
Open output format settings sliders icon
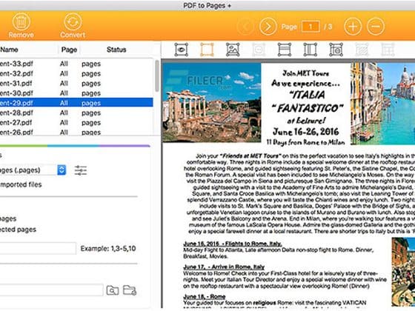point(81,170)
